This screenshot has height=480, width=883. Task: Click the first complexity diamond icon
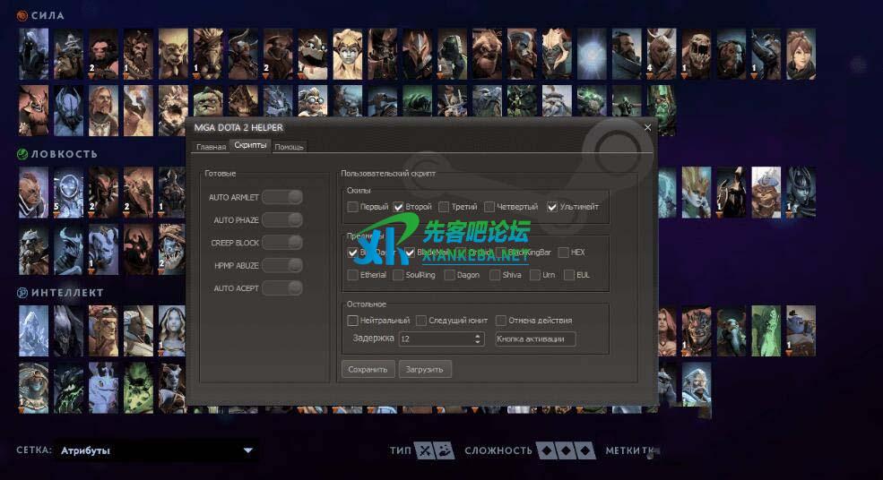click(x=545, y=450)
